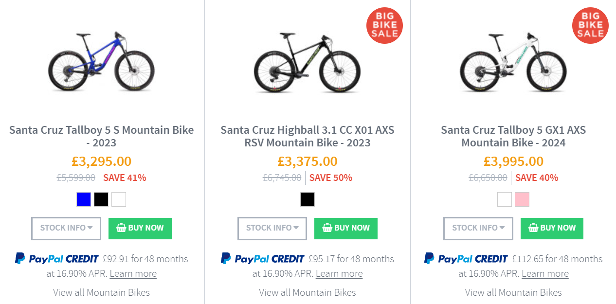Open Learn more link under £92.91 PayPal offer
The height and width of the screenshot is (304, 616).
point(133,274)
